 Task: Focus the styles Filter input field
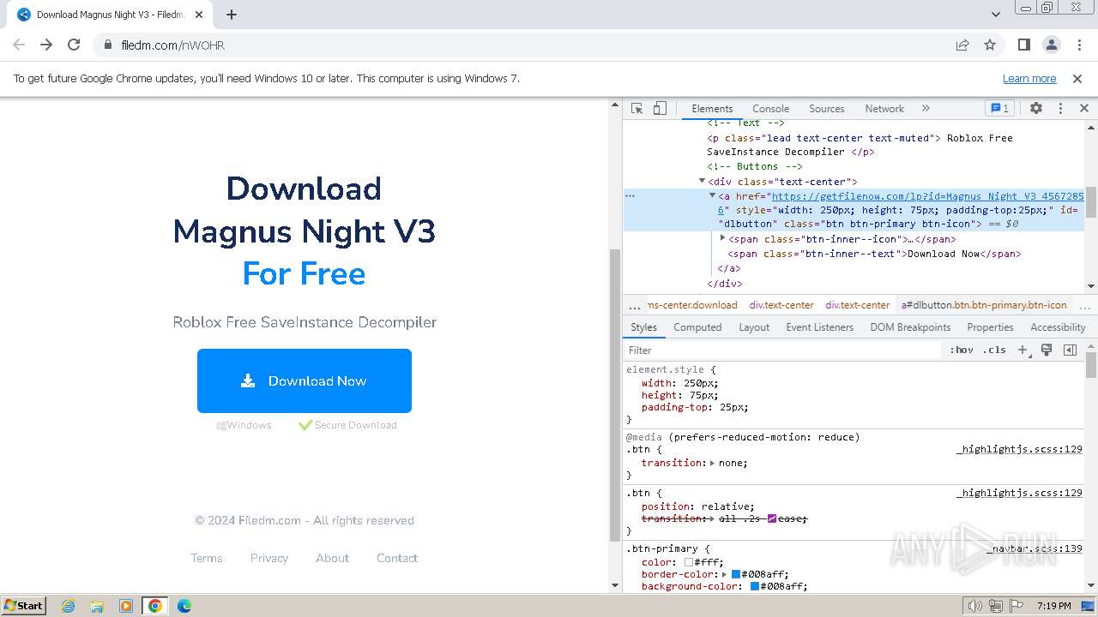point(782,350)
